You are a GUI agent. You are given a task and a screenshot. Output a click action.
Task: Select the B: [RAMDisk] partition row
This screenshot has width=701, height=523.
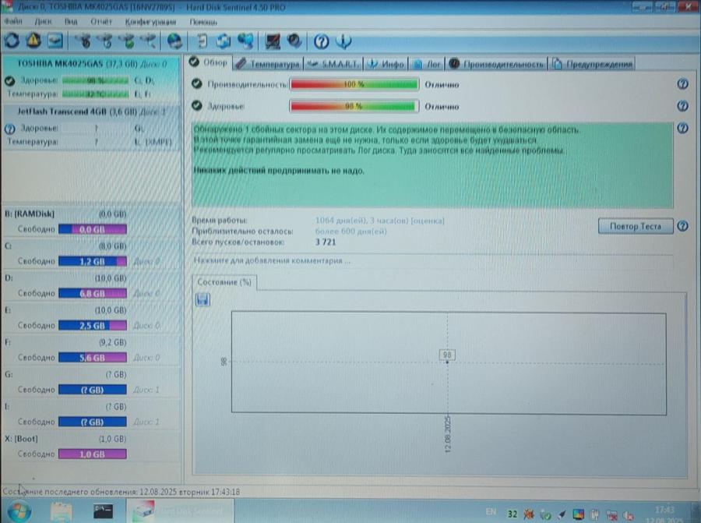(x=91, y=221)
